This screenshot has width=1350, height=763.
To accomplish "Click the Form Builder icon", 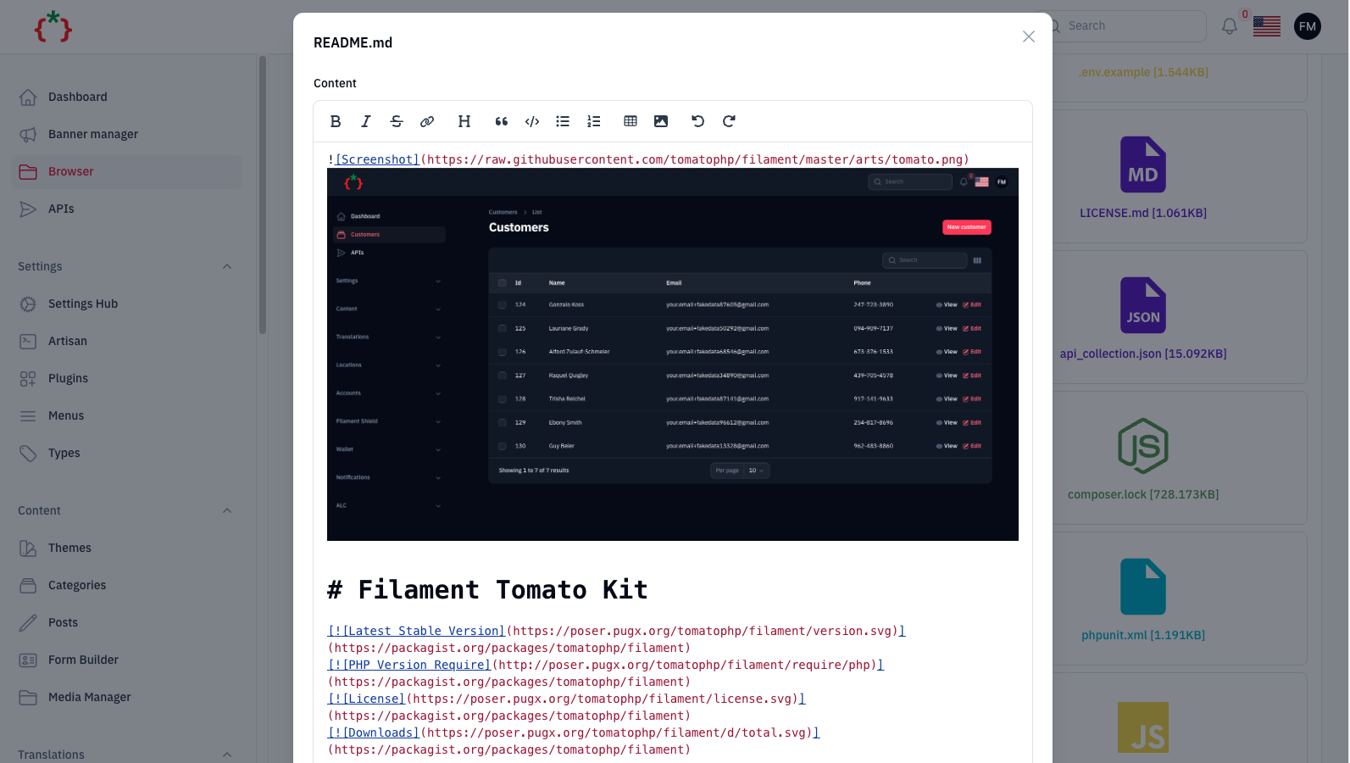I will 28,660.
